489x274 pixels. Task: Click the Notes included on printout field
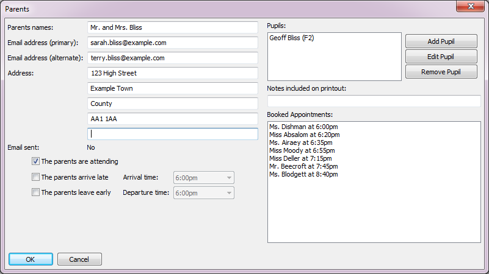(x=374, y=101)
